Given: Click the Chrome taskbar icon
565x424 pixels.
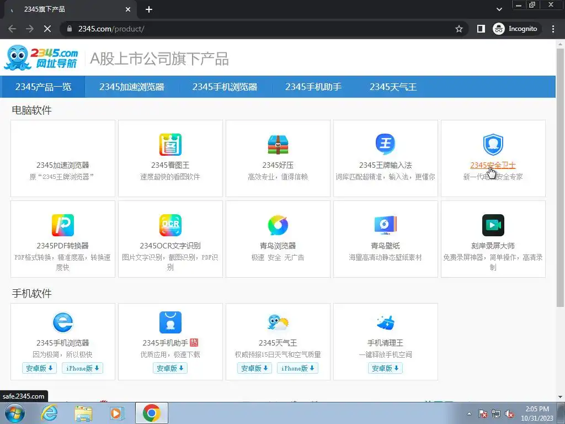Looking at the screenshot, I should 151,413.
